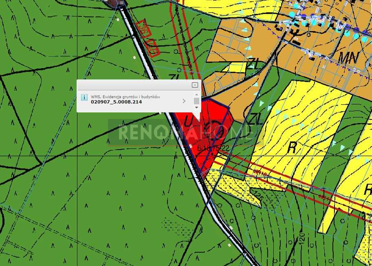
Task: Click the red outlined rectangle near the road
Action: [x=148, y=37]
